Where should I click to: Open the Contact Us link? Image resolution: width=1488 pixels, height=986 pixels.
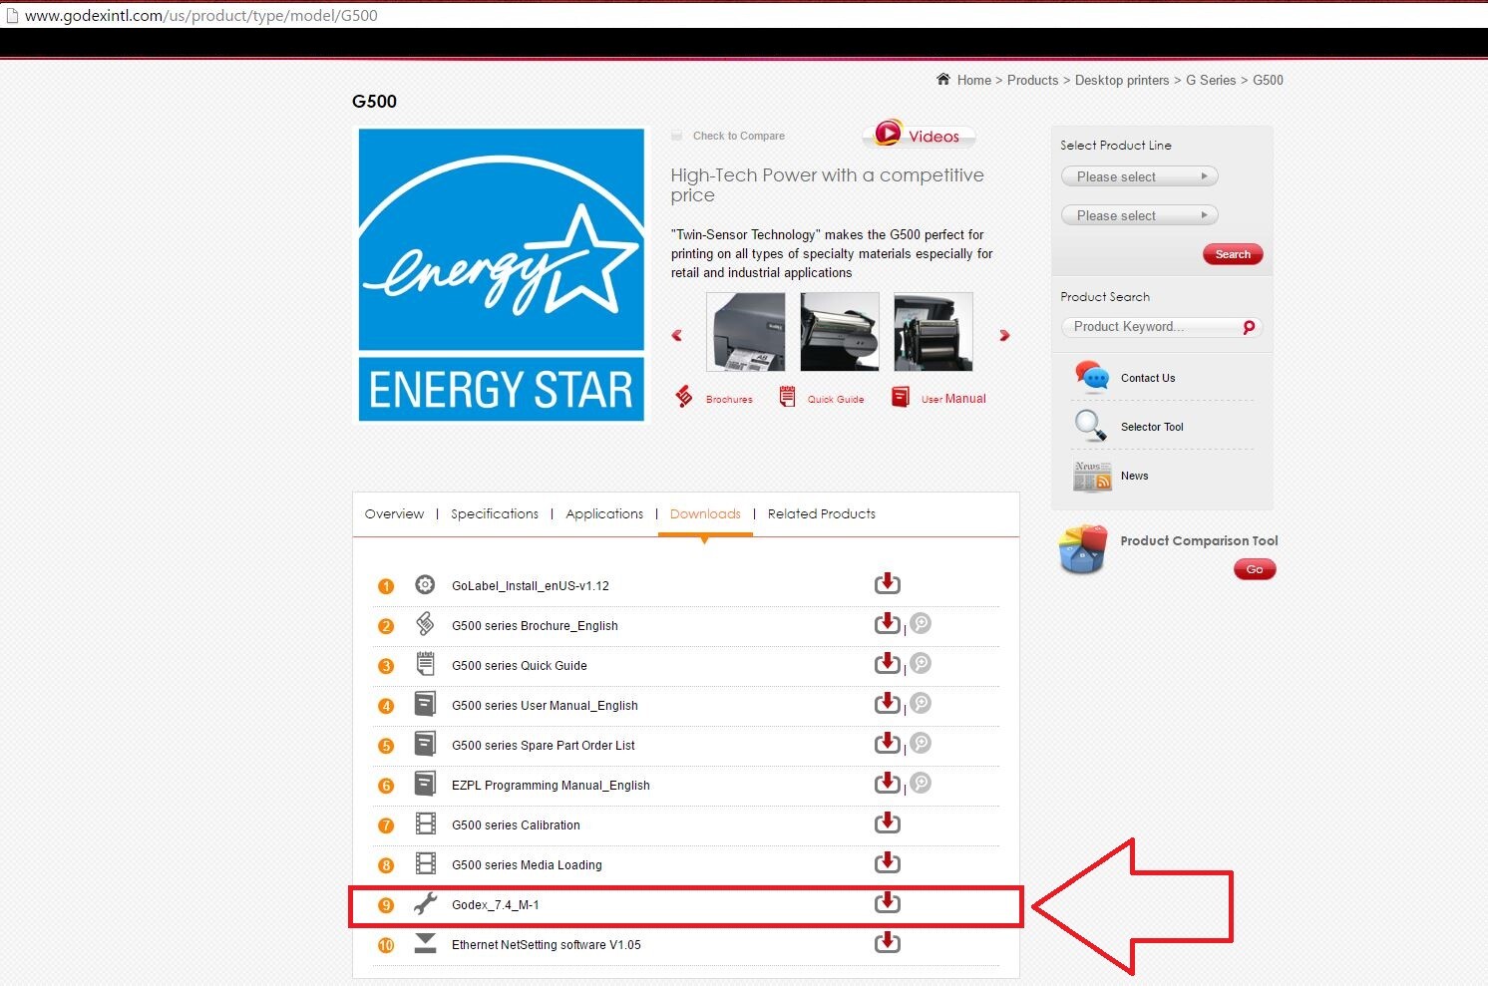[x=1148, y=378]
